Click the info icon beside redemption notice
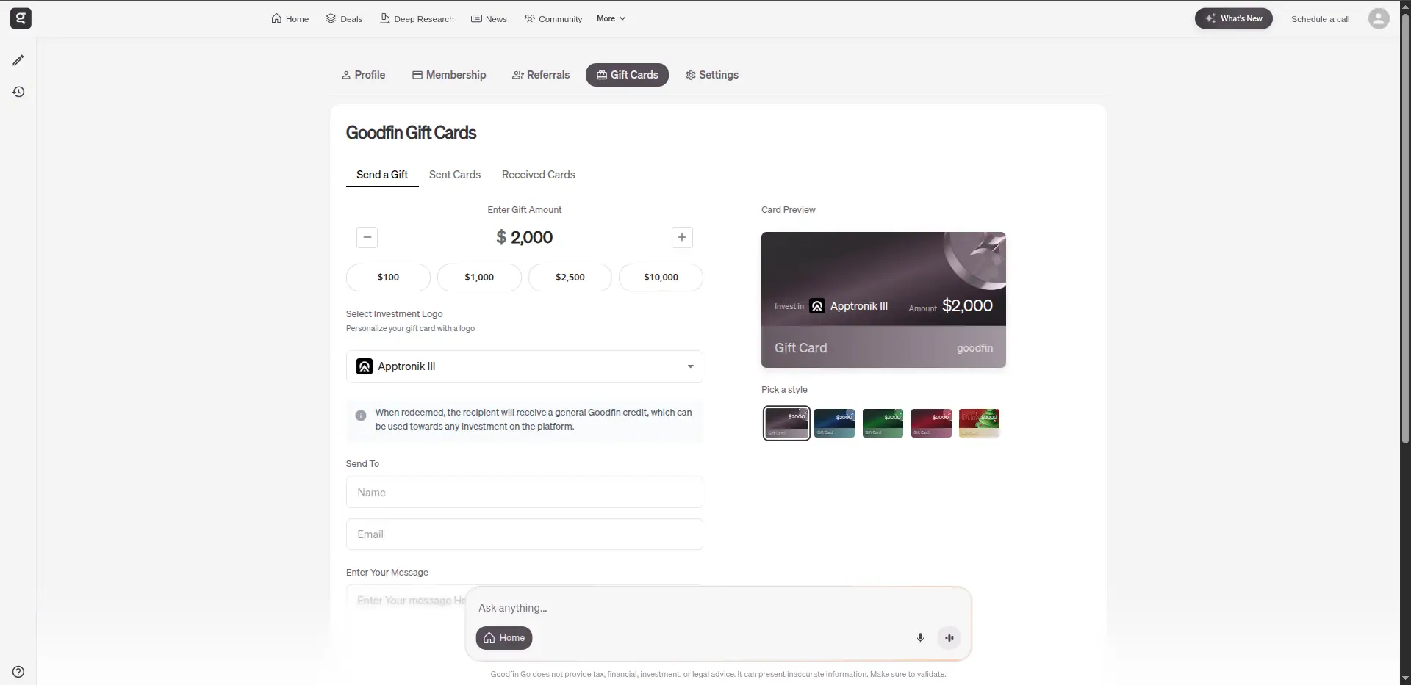 361,416
